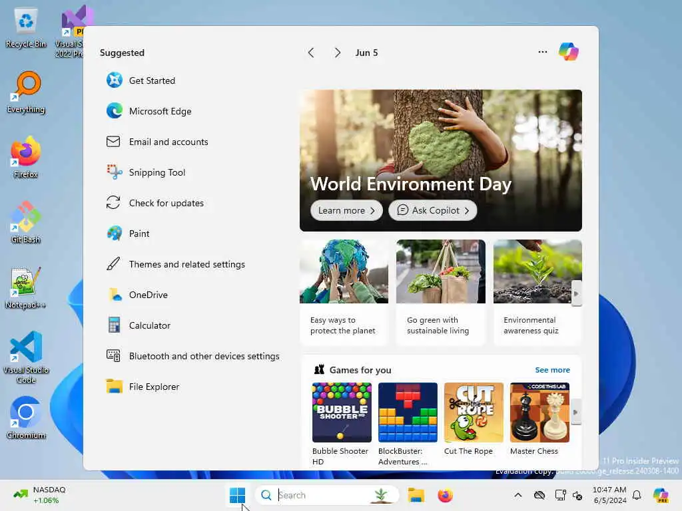Launch OneDrive from suggestions

[137, 295]
